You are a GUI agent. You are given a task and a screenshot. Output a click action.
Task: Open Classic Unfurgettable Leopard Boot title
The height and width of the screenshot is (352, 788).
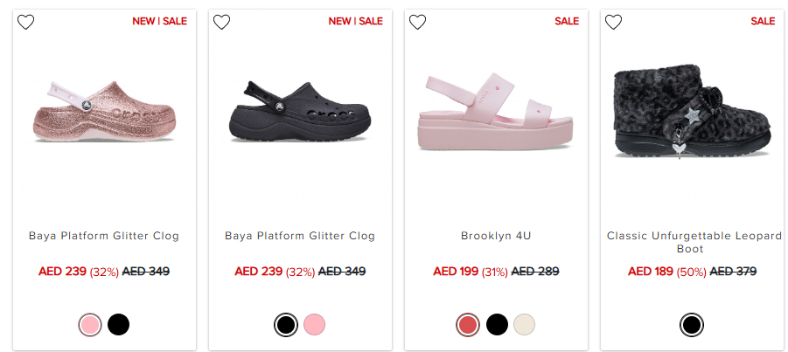point(692,242)
